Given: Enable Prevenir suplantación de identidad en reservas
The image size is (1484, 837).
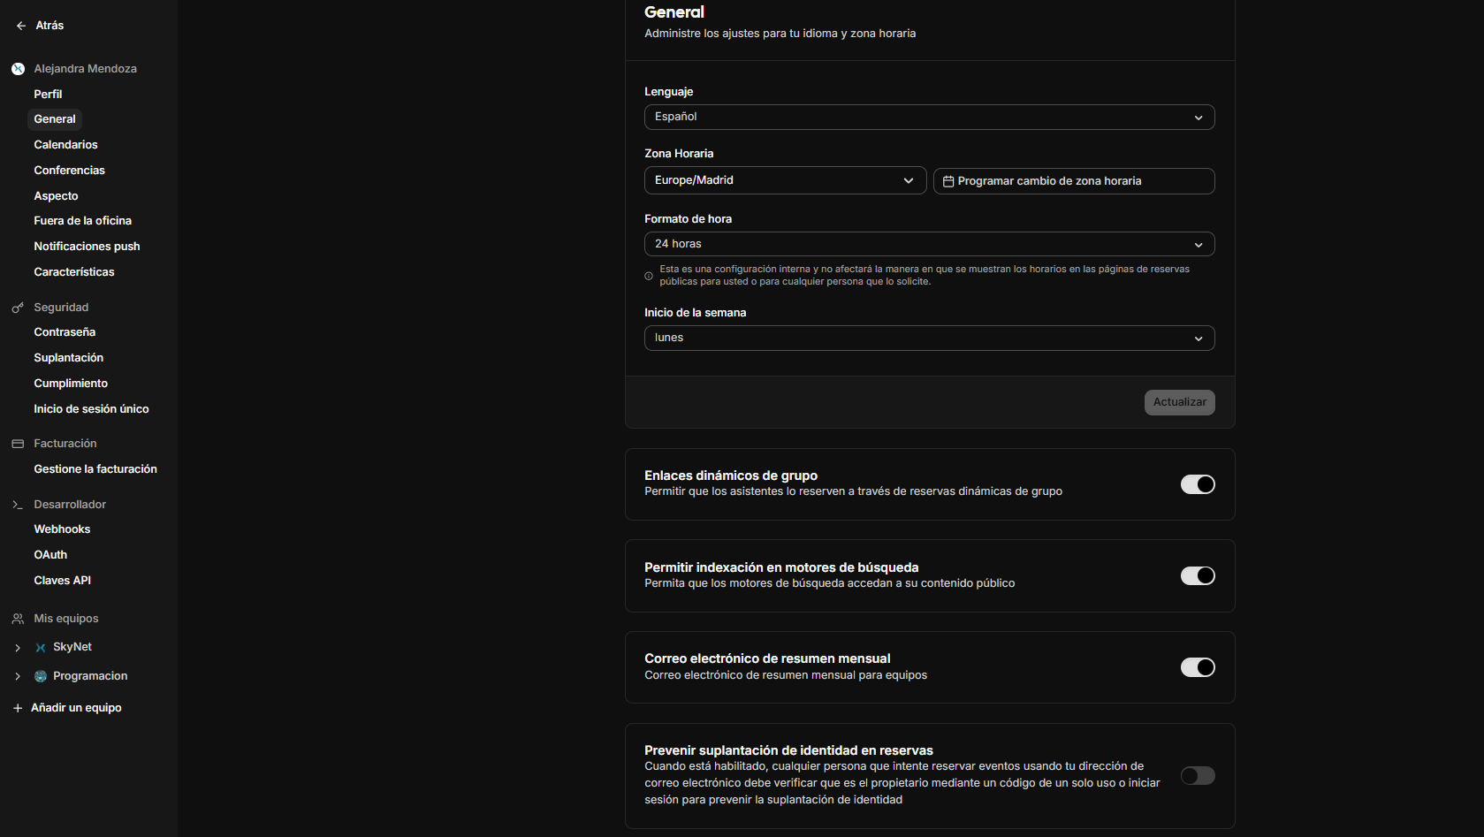Looking at the screenshot, I should tap(1198, 775).
